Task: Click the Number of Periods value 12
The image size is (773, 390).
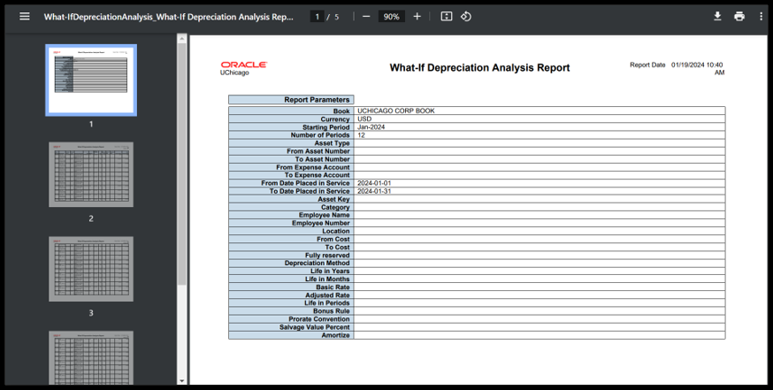Action: pos(361,135)
